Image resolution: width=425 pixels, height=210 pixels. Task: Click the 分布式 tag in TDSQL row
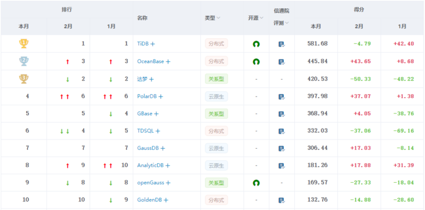217,131
